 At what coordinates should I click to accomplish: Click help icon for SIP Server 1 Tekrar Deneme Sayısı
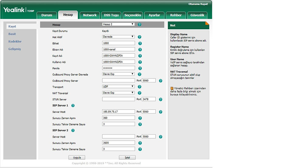tap(140, 124)
